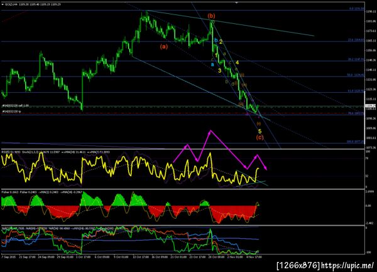Click the '100.0 1077.25' Fibonacci level label

point(356,142)
